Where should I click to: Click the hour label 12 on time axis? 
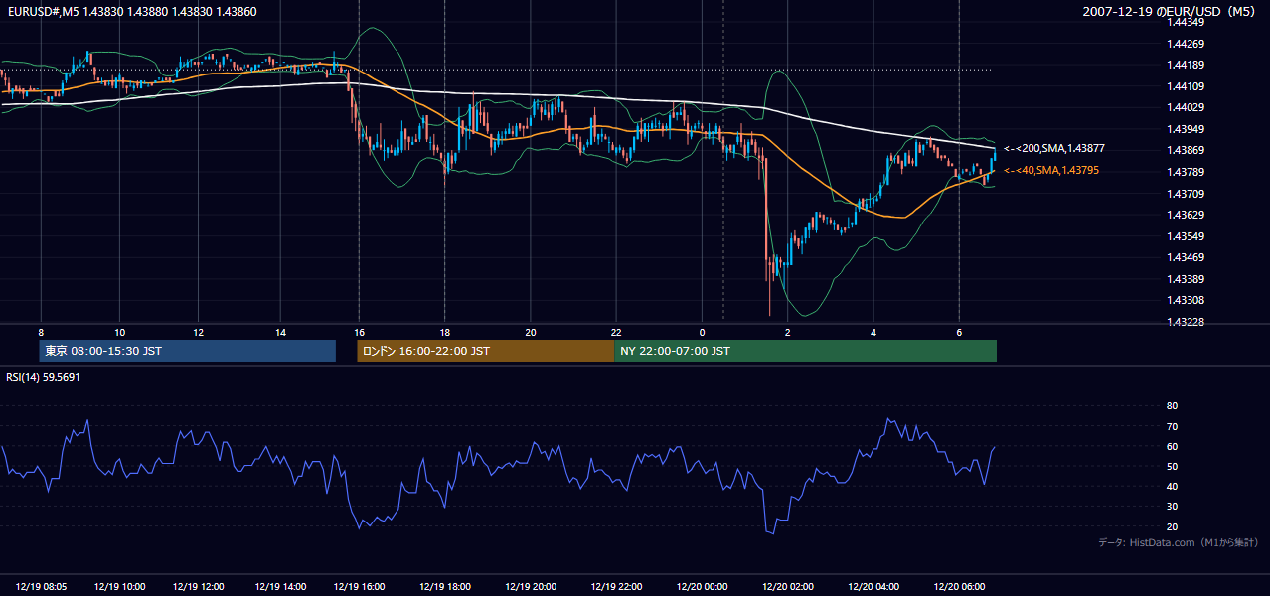point(199,332)
